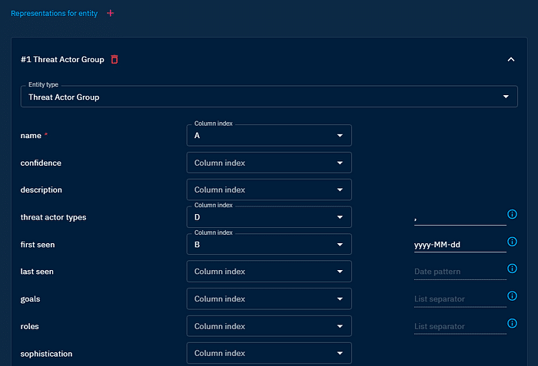538x366 pixels.
Task: Click info icon beside goals list separator
Action: (512, 296)
